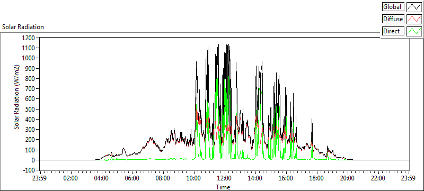Click the 100 Y-axis tick label
The image size is (424, 191).
click(31, 150)
